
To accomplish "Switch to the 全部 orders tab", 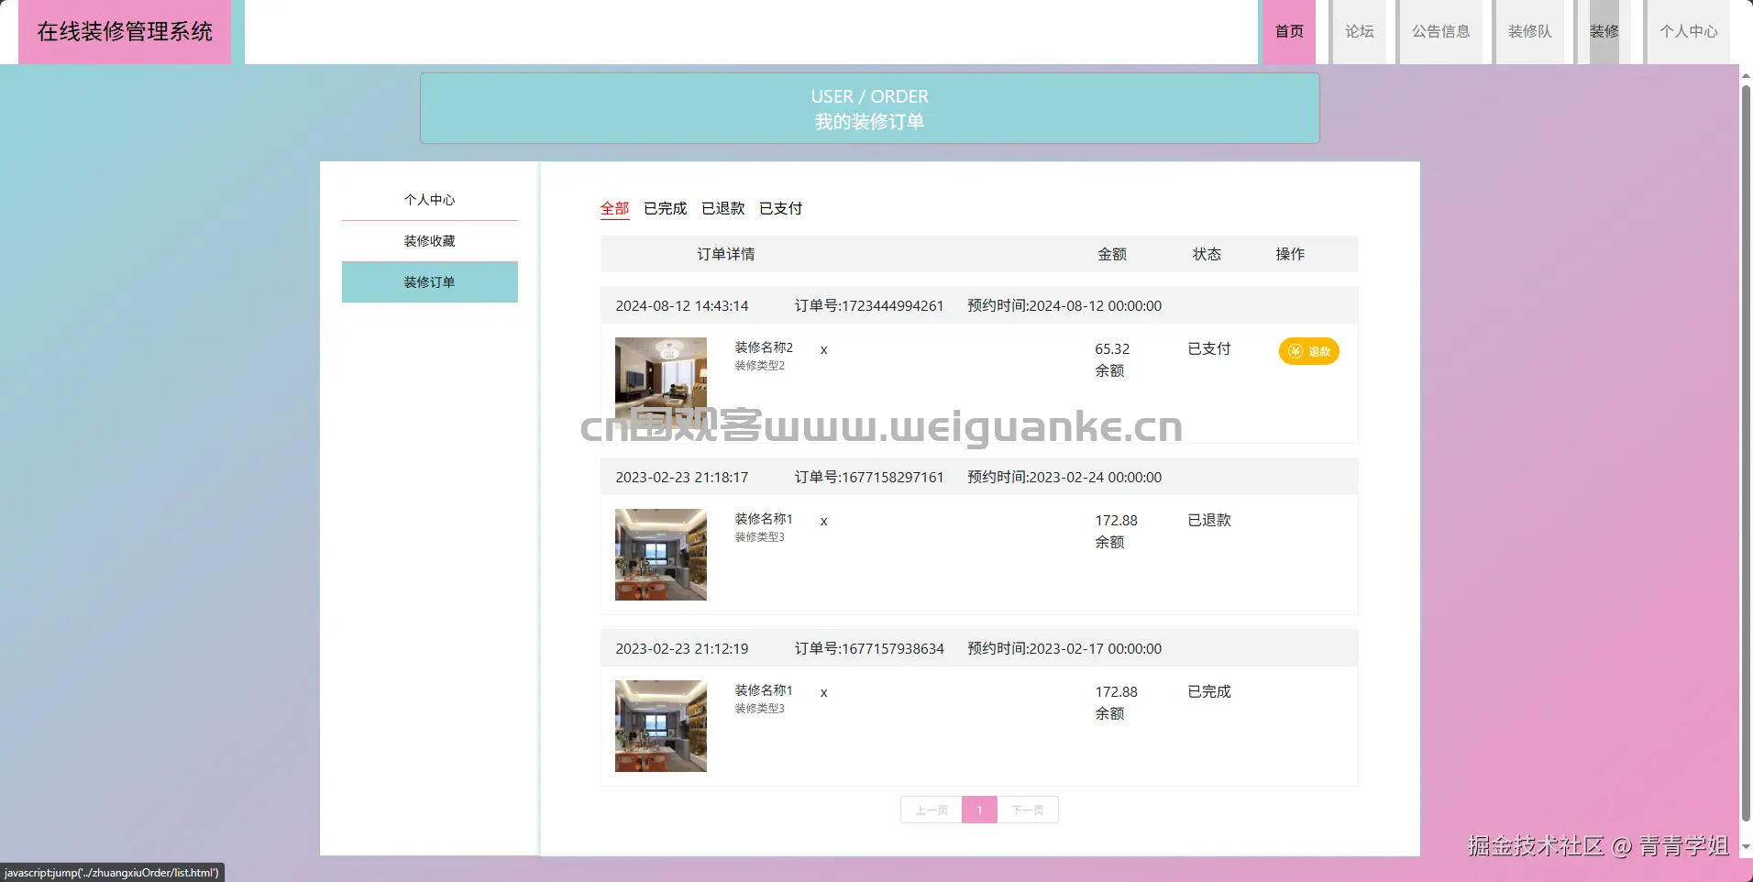I will pyautogui.click(x=614, y=208).
